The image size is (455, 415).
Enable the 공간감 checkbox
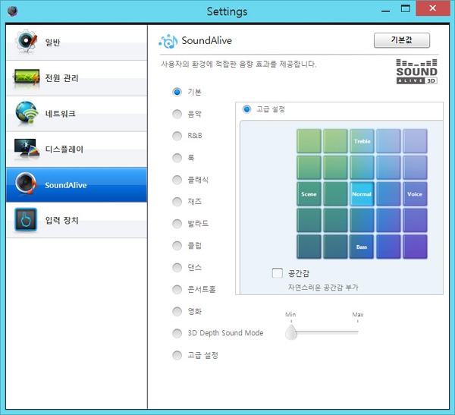tap(277, 273)
